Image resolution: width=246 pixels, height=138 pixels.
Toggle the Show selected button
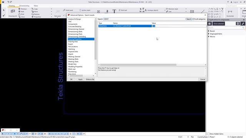coord(219,24)
